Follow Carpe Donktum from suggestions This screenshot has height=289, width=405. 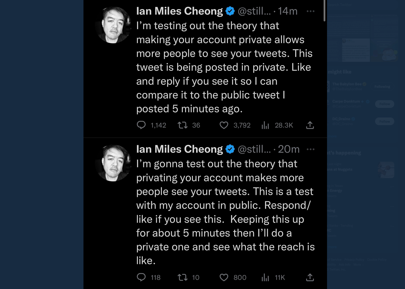coord(384,104)
